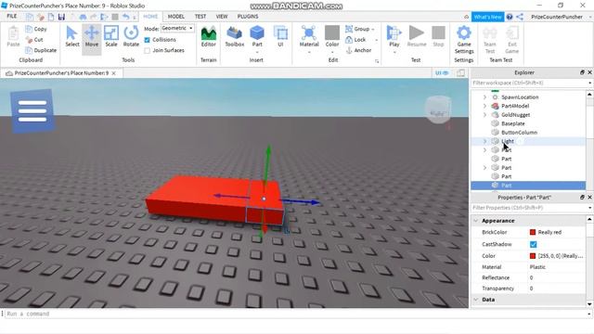
Task: Open the FILE menu
Action: pyautogui.click(x=12, y=17)
